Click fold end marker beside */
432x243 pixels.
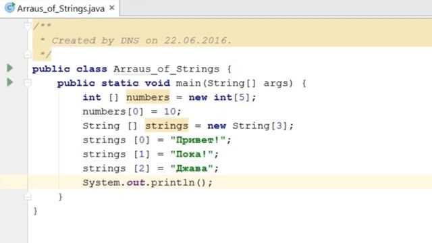[x=27, y=54]
